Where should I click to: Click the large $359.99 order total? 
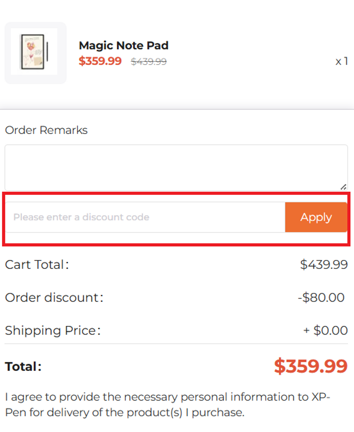click(311, 367)
